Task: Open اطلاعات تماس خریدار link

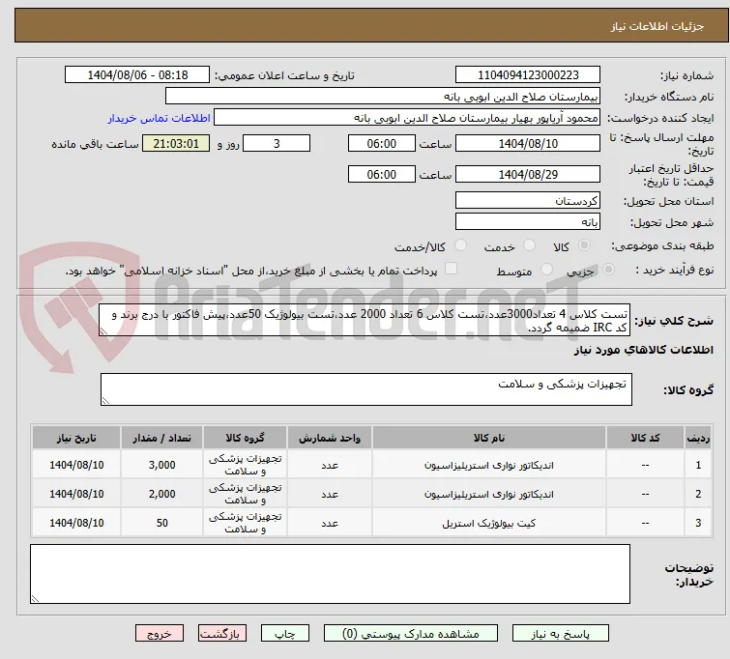Action: coord(160,118)
